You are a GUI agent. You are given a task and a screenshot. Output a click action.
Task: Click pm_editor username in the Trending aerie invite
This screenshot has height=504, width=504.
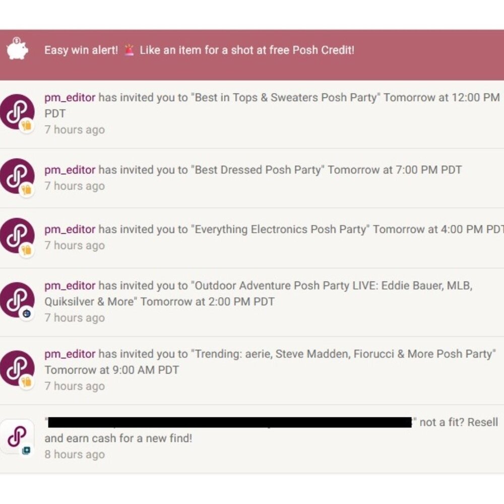pos(70,354)
